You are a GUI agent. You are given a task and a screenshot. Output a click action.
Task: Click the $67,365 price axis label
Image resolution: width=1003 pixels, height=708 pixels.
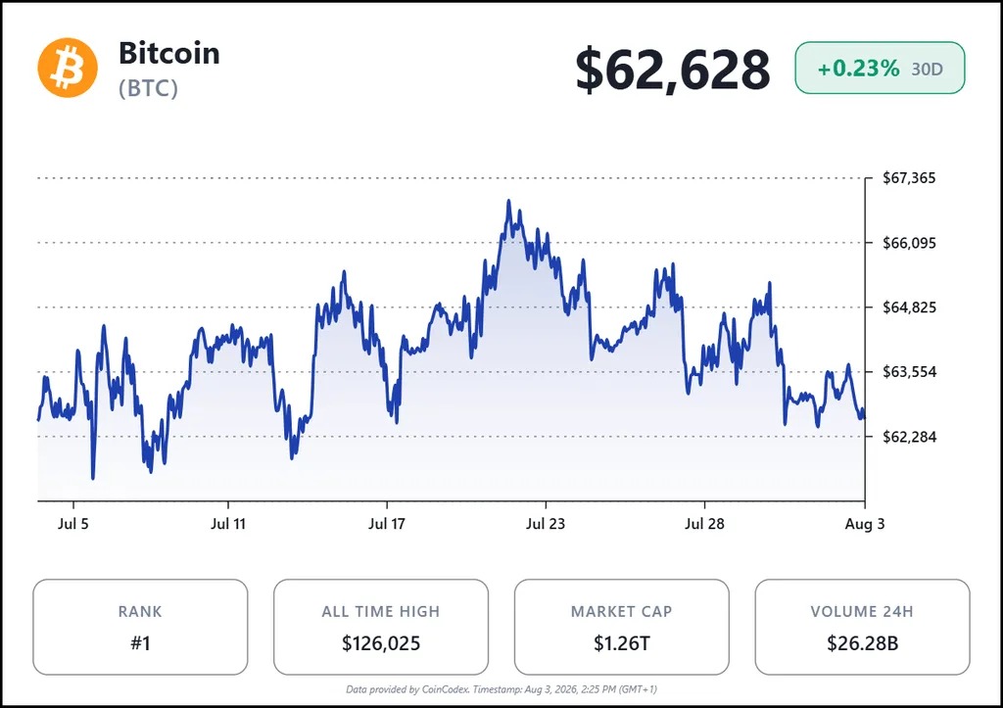pyautogui.click(x=909, y=178)
